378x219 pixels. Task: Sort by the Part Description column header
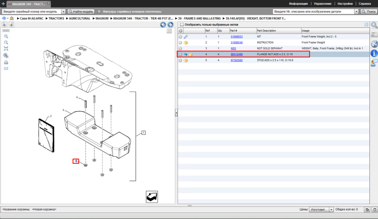click(279, 31)
